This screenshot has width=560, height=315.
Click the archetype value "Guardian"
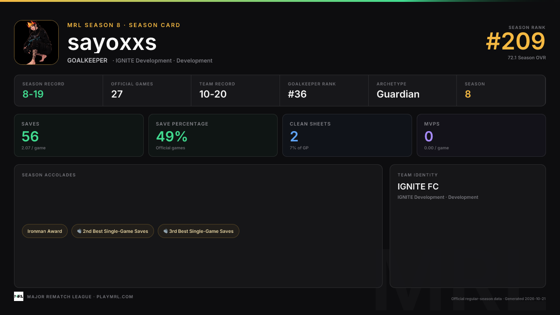pos(398,94)
